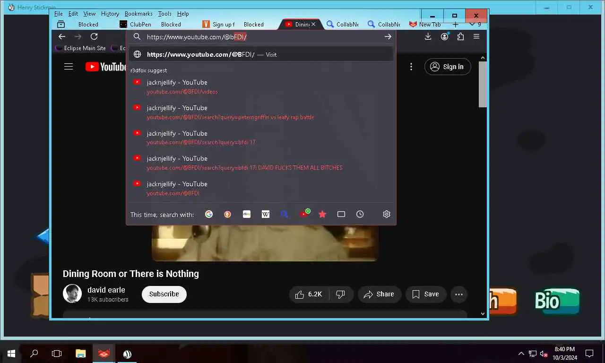
Task: Open the Edit menu
Action: [x=73, y=14]
